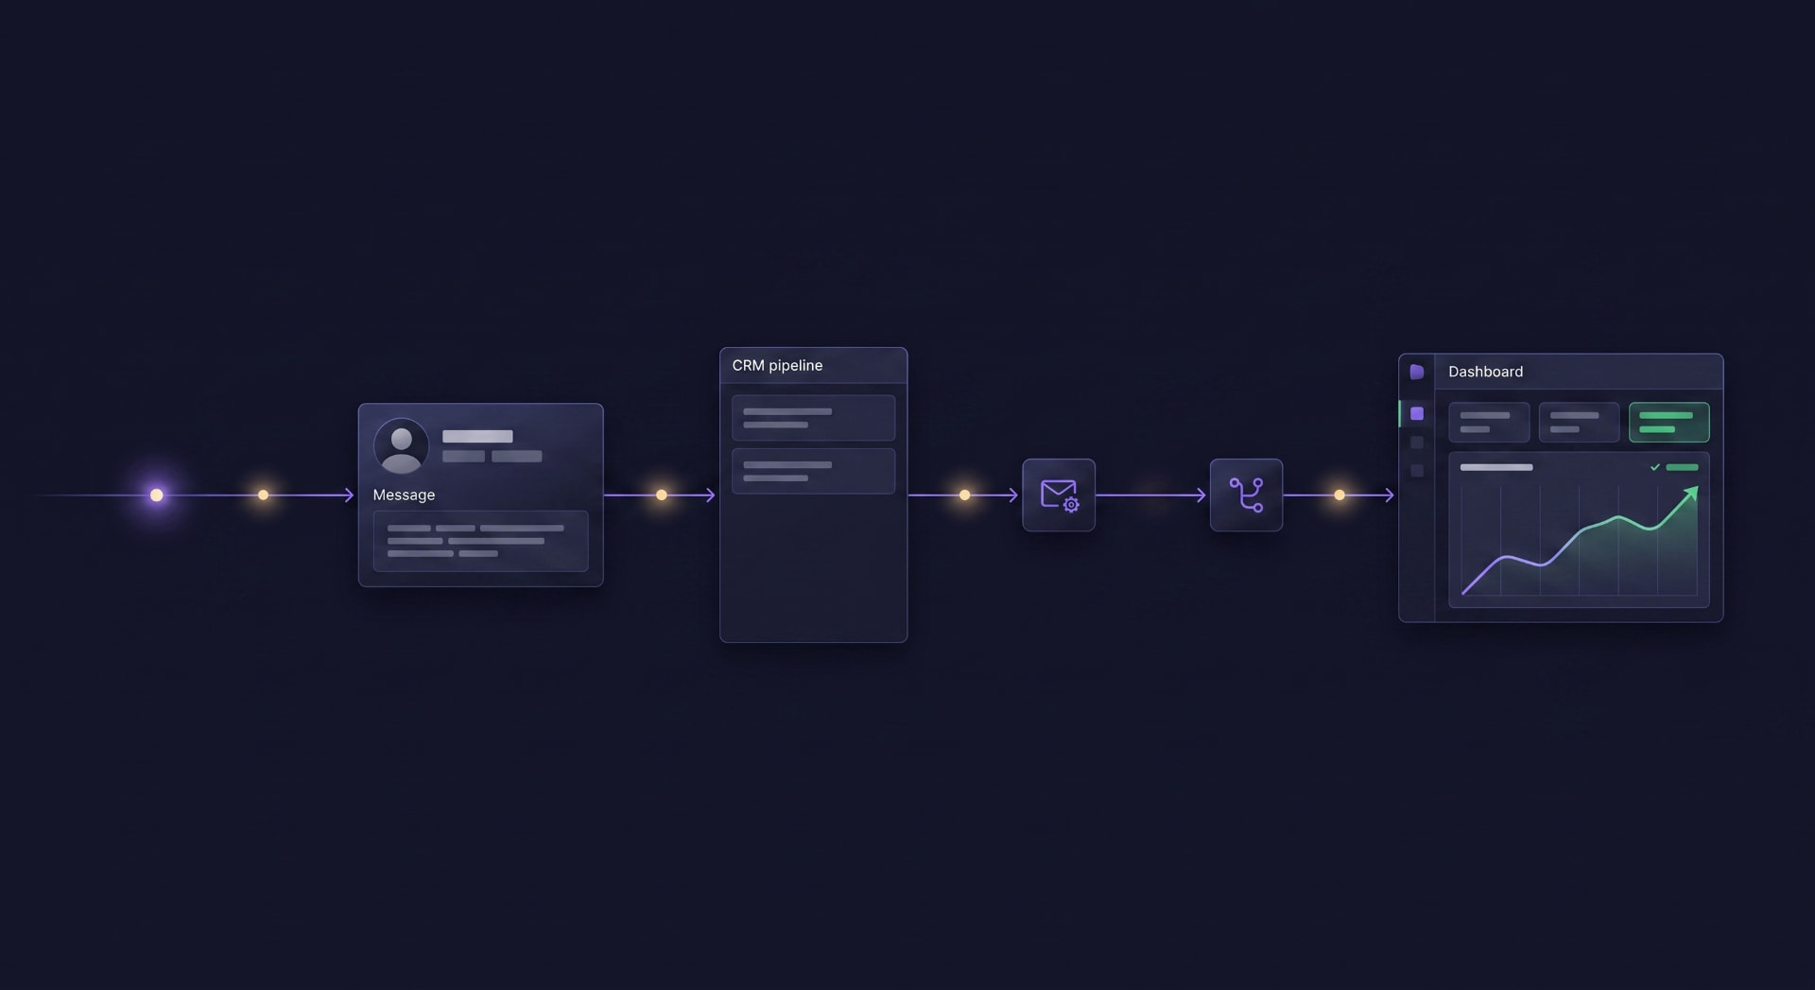The image size is (1815, 990).
Task: Click the message body text box
Action: 480,541
